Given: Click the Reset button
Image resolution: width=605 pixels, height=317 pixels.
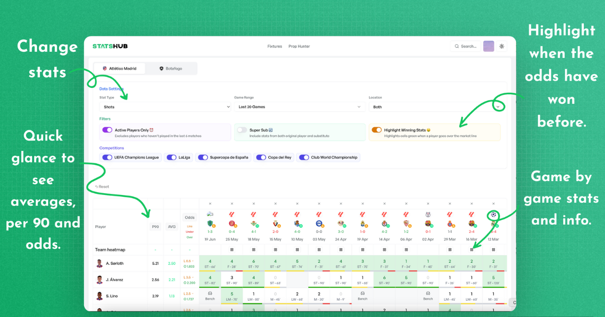Looking at the screenshot, I should pos(102,186).
